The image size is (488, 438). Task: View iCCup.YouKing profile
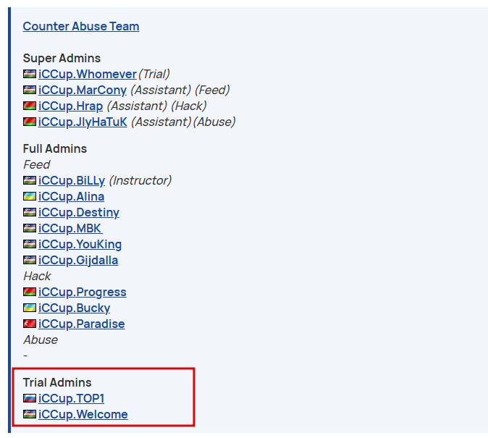80,244
